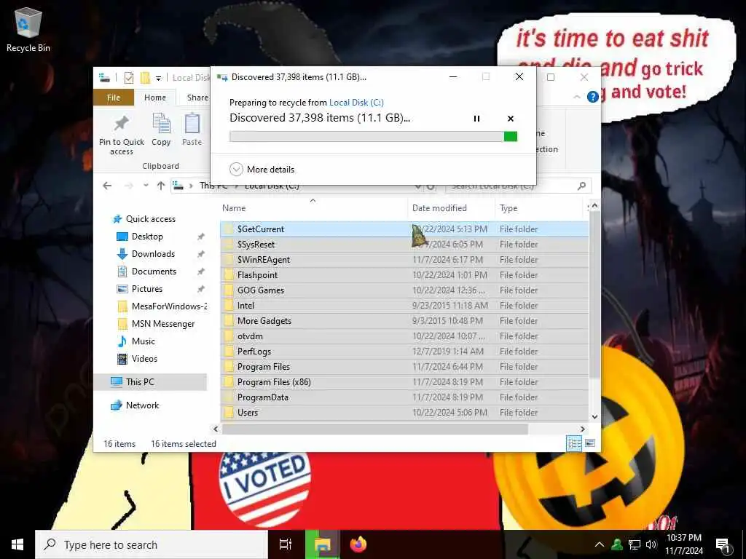Expand More details in progress dialog

tap(262, 169)
